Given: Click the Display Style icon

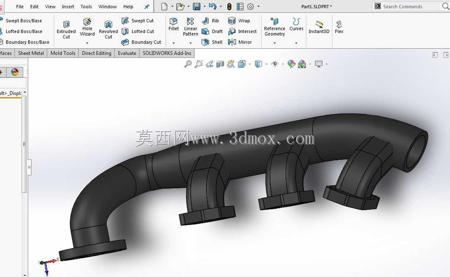Looking at the screenshot, I should coord(258,64).
